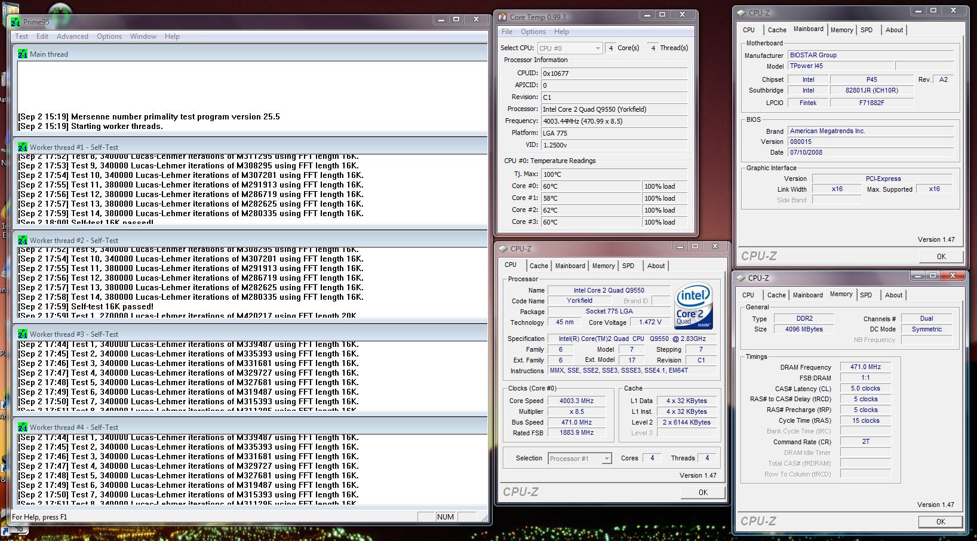Open the Options menu in Prime95
The width and height of the screenshot is (977, 541).
[109, 36]
